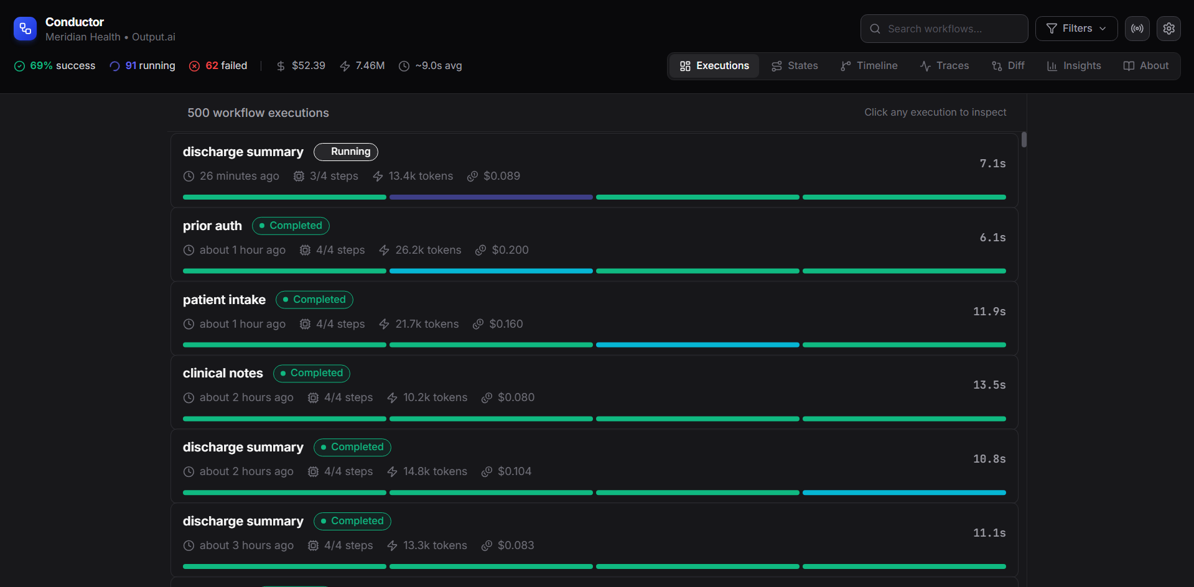Click the steps chip icon beside 3/4 steps
This screenshot has width=1194, height=587.
[x=299, y=177]
